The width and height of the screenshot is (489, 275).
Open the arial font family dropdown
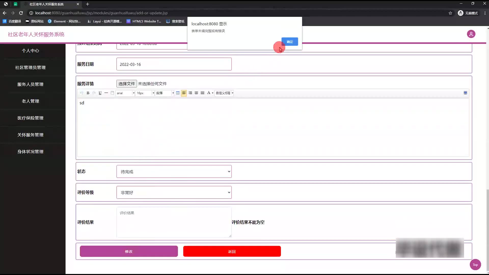[x=125, y=93]
